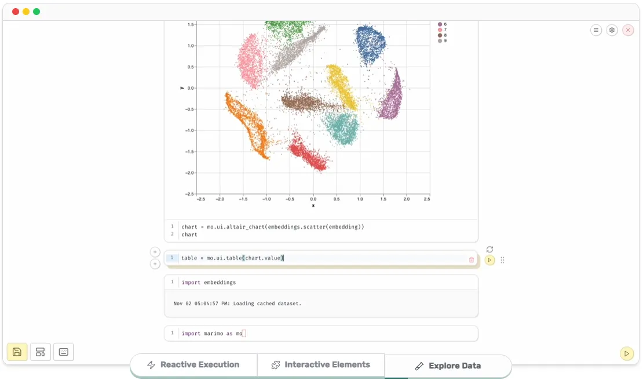Viewport: 643px width, 380px height.
Task: Click the refresh status icon above run button
Action: pyautogui.click(x=489, y=249)
